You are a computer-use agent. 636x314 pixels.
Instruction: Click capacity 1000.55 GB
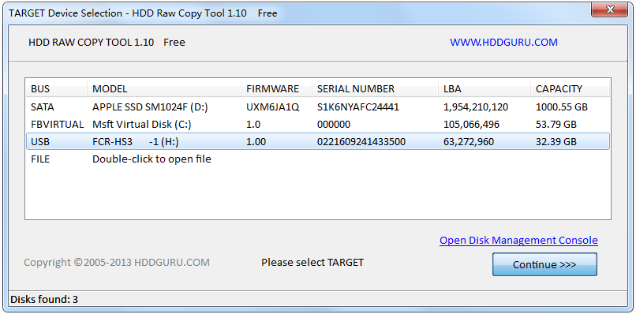click(562, 107)
